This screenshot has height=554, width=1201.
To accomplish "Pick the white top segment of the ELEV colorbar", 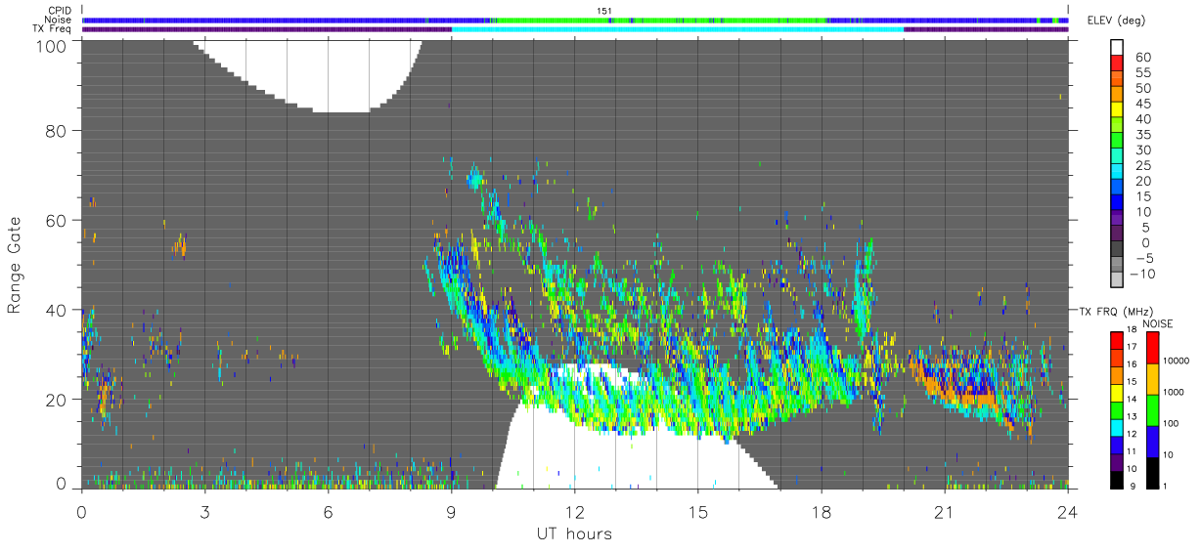I will (x=1117, y=48).
